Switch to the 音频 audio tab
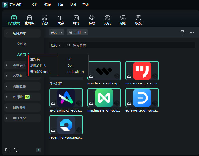The image size is (199, 156). tap(45, 20)
